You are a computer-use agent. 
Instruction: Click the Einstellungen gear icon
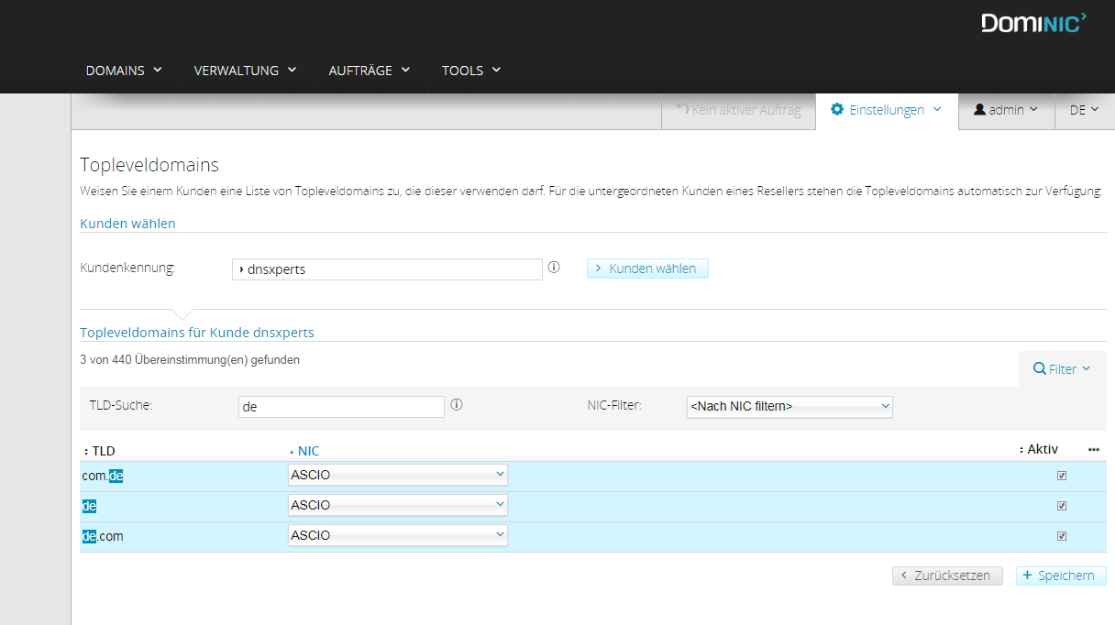pos(836,109)
